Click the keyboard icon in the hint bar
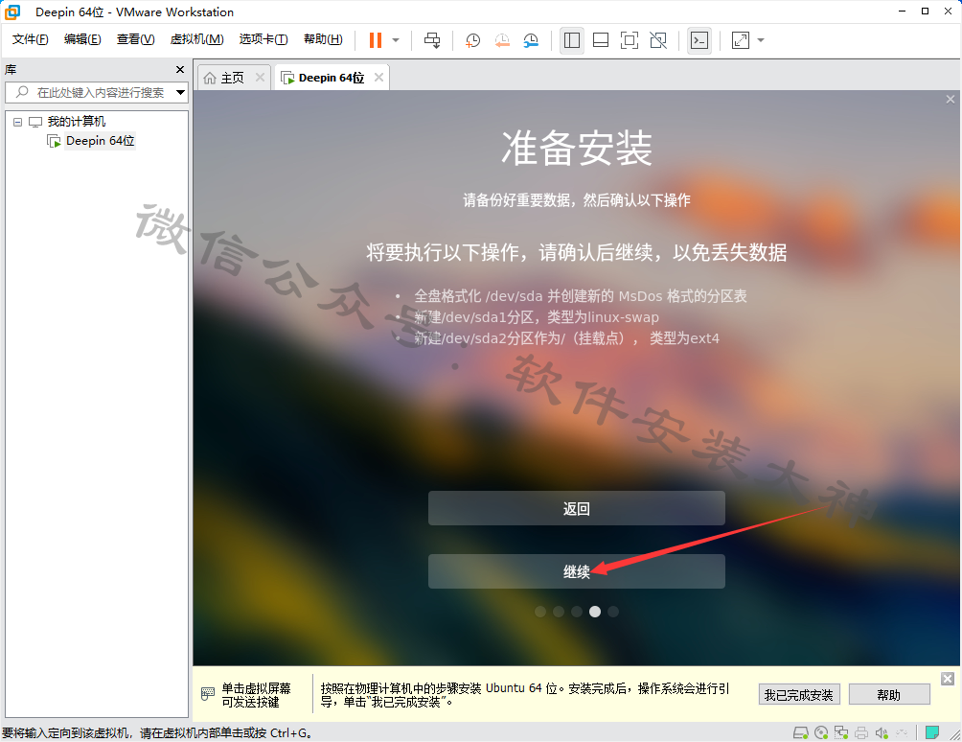The image size is (962, 742). pyautogui.click(x=208, y=694)
